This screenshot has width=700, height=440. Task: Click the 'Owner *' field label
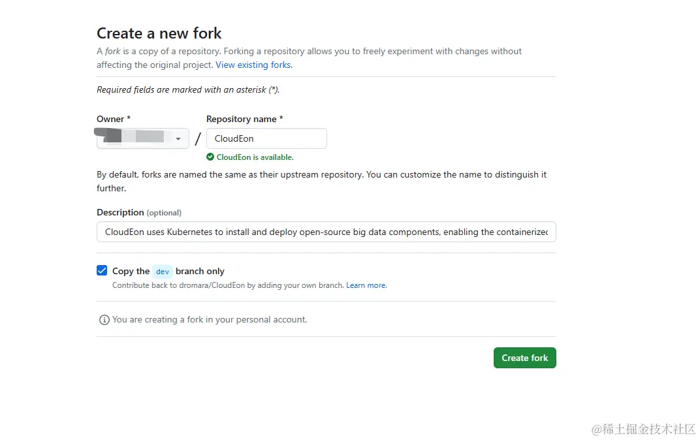click(114, 119)
